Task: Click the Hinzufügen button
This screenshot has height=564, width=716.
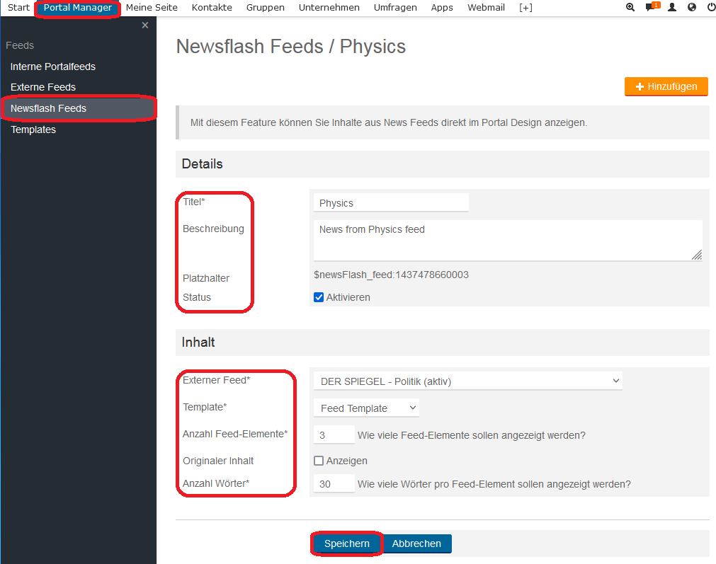Action: 666,86
